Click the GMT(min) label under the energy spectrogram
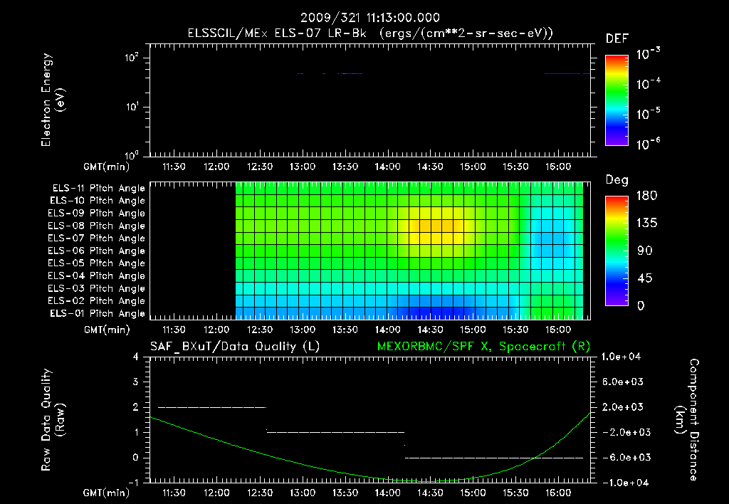 [x=107, y=167]
